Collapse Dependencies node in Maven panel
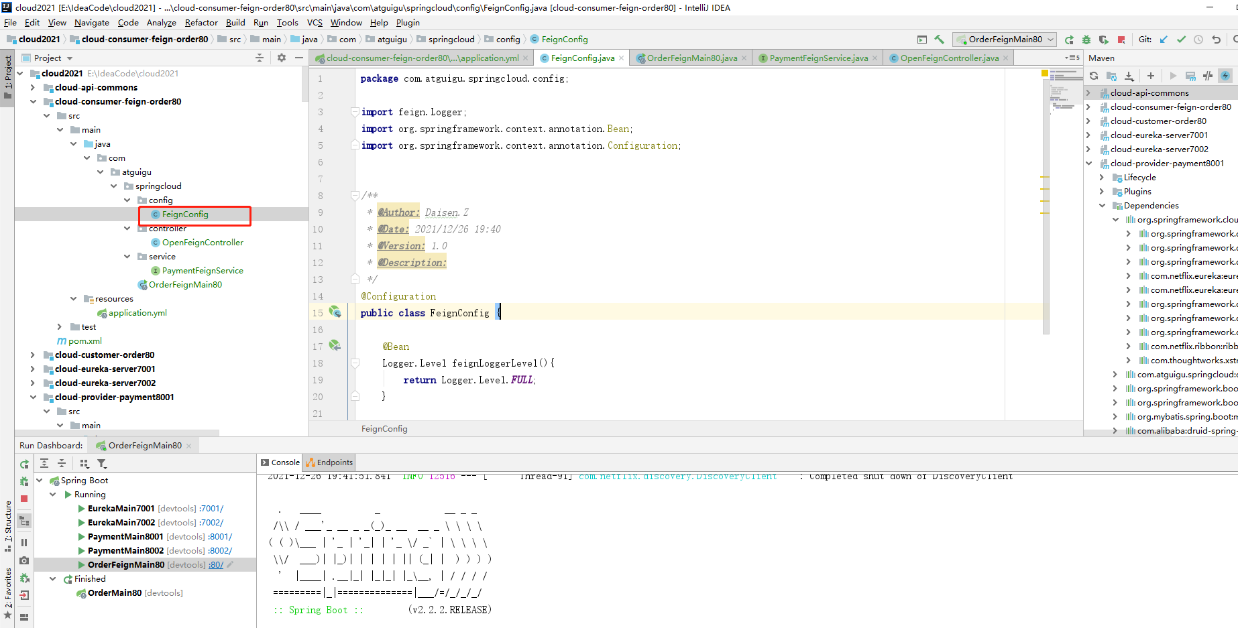The image size is (1238, 628). point(1102,206)
